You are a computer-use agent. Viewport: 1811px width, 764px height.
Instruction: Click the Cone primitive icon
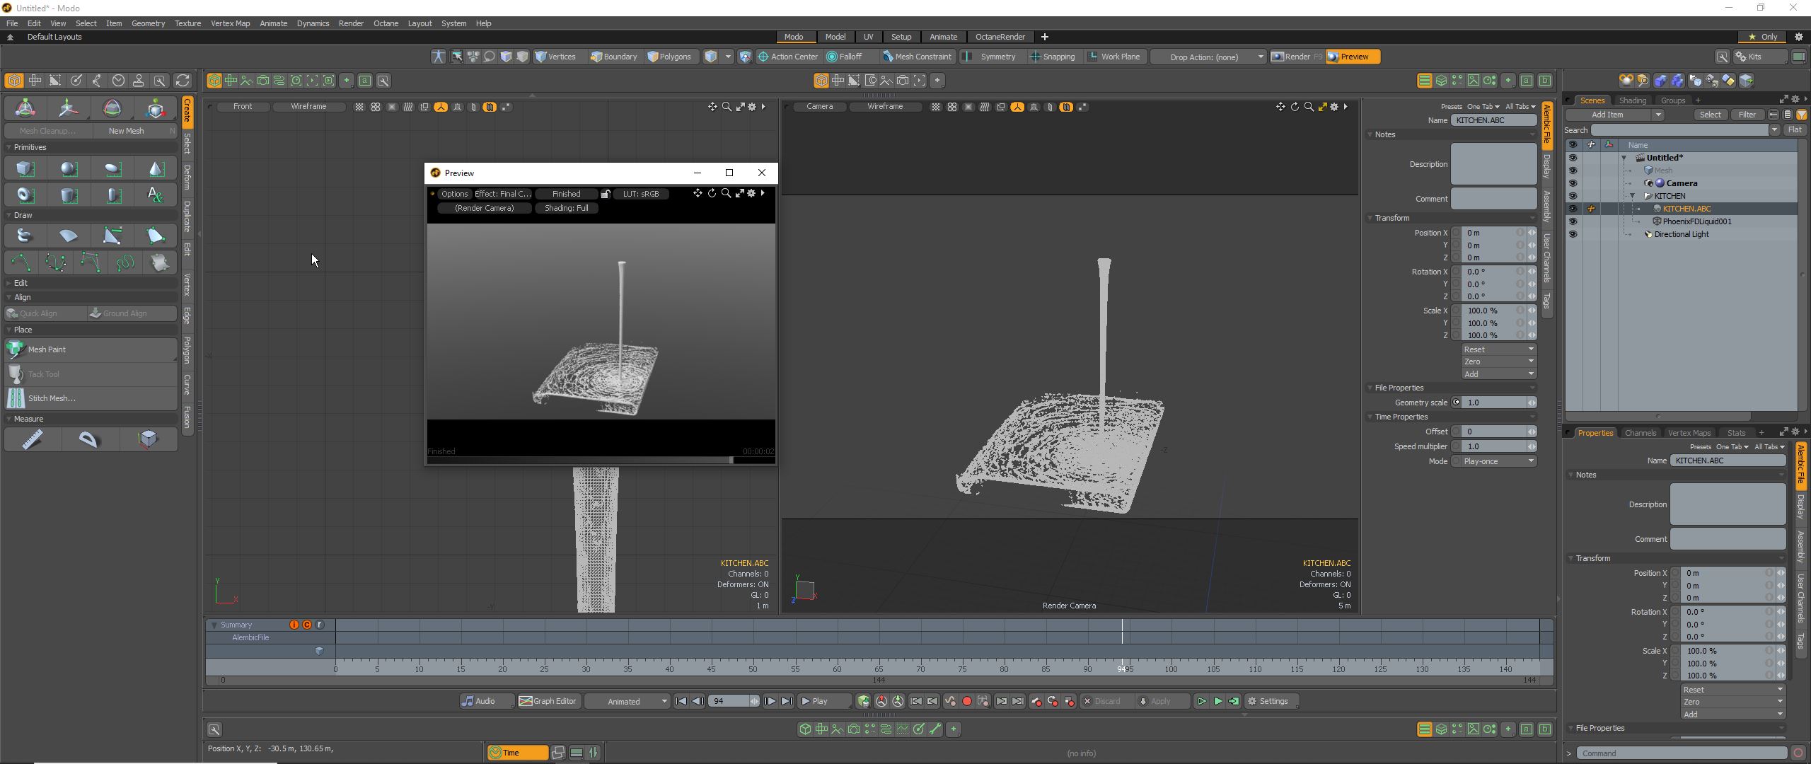pos(156,169)
